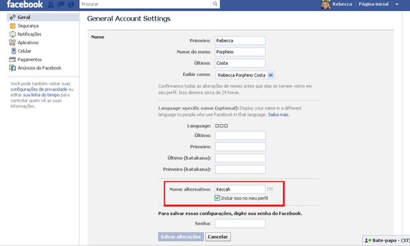Screen dimensions: 410x246
Task: Click the Celular phone icon
Action: [13, 51]
